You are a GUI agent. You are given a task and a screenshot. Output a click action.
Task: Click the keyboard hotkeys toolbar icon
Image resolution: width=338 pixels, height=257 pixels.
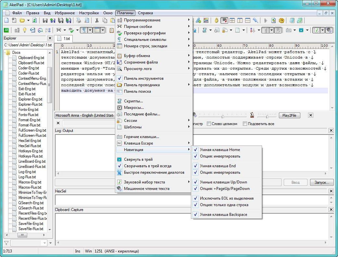289,30
